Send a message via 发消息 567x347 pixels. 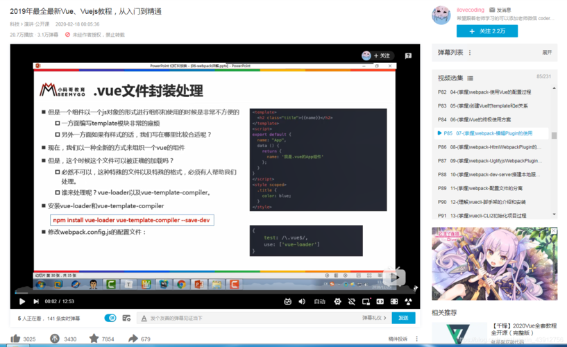point(500,10)
